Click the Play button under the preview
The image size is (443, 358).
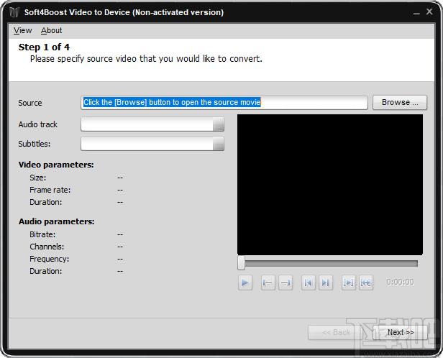[x=245, y=283]
